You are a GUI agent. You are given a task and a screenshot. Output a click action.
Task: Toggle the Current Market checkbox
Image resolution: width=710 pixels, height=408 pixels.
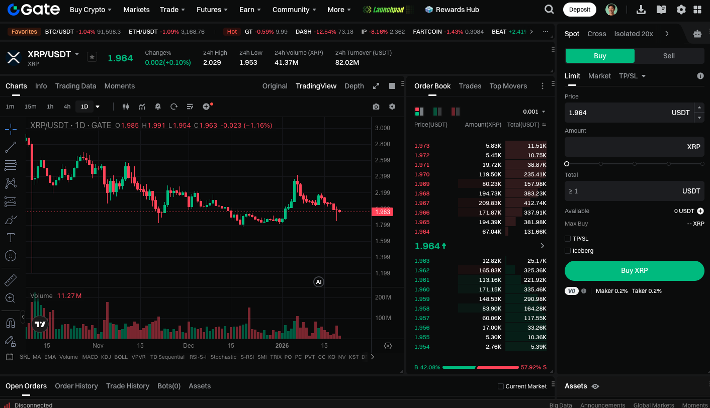tap(501, 386)
